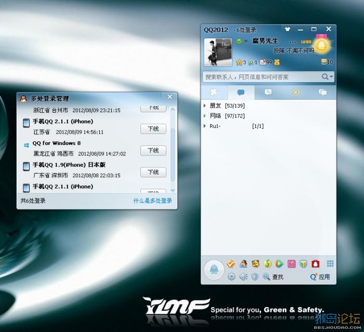Click phone icon beside 日本版 entry
Viewport: 364px width, 332px height.
[x=26, y=167]
